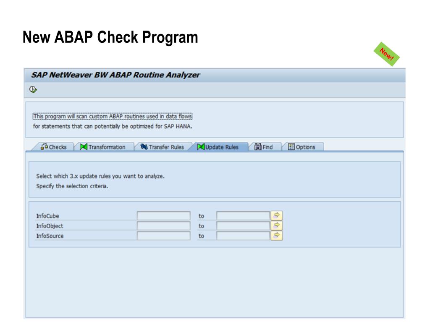The image size is (430, 322).
Task: Click the 'New ABAP Check Program' heading
Action: (x=110, y=37)
